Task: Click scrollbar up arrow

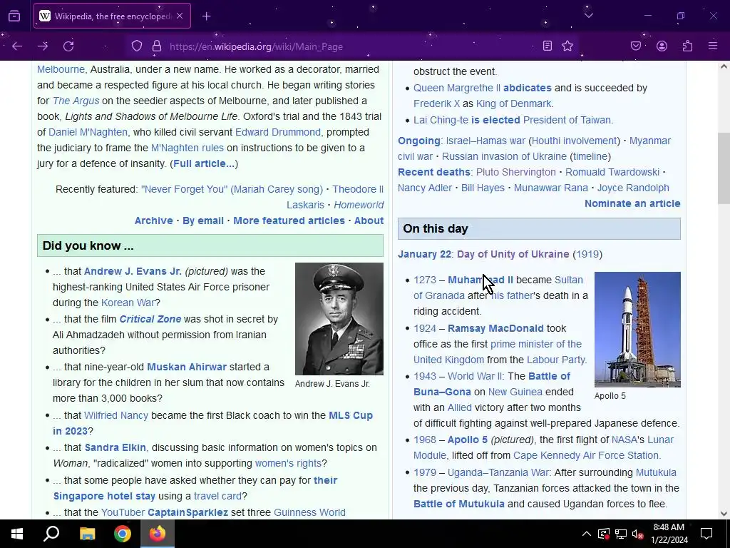Action: click(x=724, y=66)
